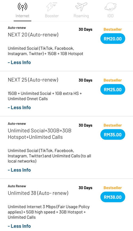The height and width of the screenshot is (231, 133).
Task: Collapse RM35 plan details with Less Info
Action: tap(19, 170)
